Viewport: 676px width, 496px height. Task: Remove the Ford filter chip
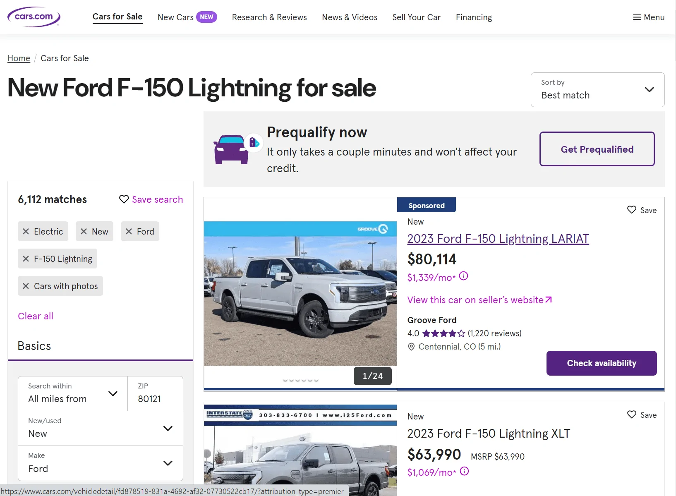pyautogui.click(x=129, y=232)
